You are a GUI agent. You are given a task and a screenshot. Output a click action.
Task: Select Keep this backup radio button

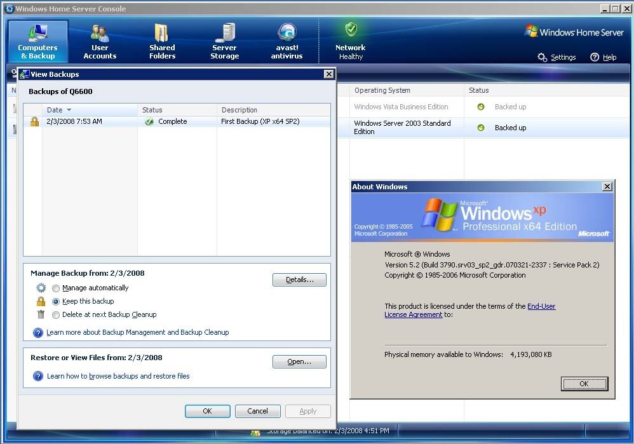[x=56, y=301]
